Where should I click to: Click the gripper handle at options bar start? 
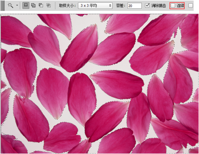(3, 5)
